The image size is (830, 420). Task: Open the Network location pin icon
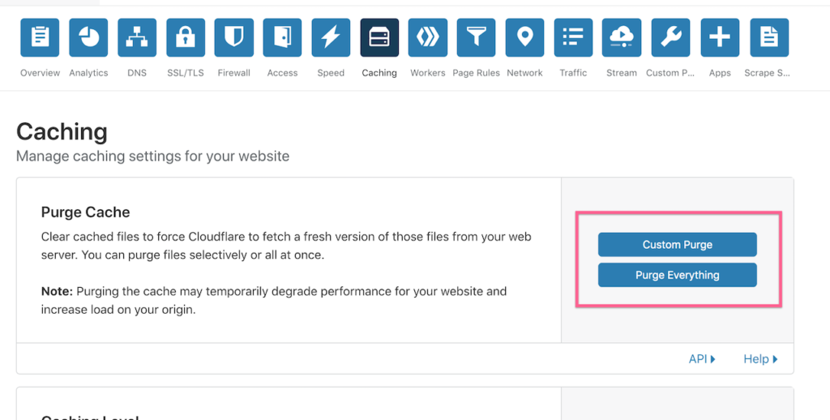coord(524,37)
